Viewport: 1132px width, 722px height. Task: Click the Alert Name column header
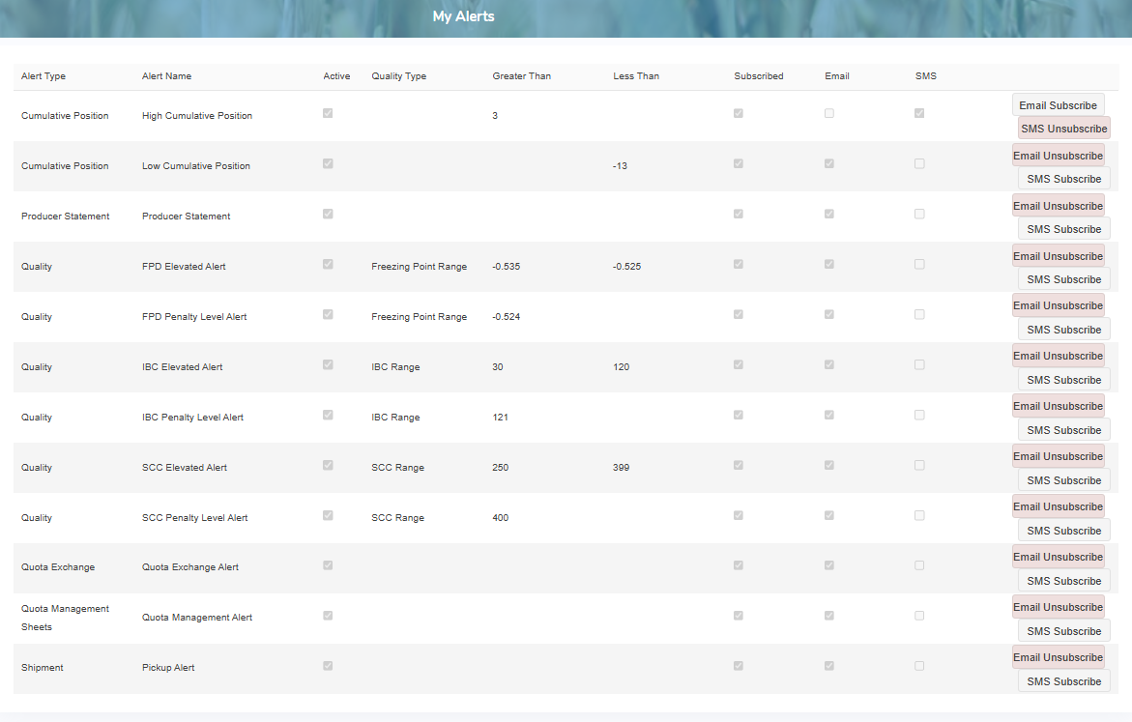(x=166, y=75)
